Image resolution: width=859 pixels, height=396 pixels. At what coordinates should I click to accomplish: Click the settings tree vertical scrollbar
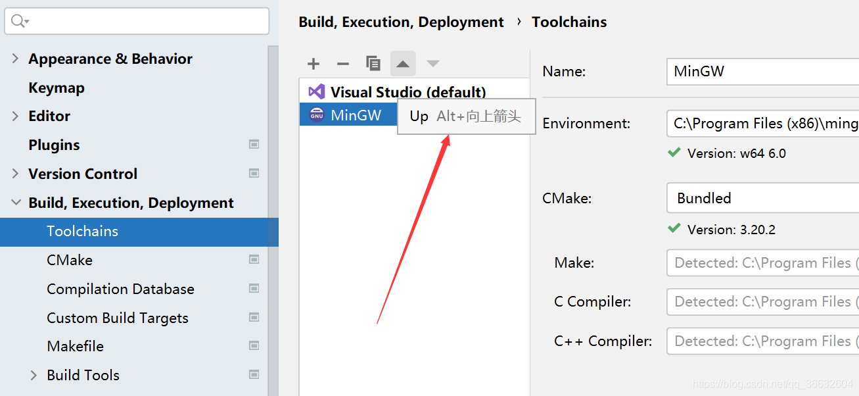(x=273, y=220)
